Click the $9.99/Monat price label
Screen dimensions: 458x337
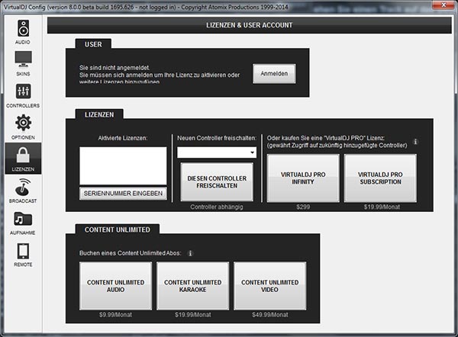click(x=115, y=315)
